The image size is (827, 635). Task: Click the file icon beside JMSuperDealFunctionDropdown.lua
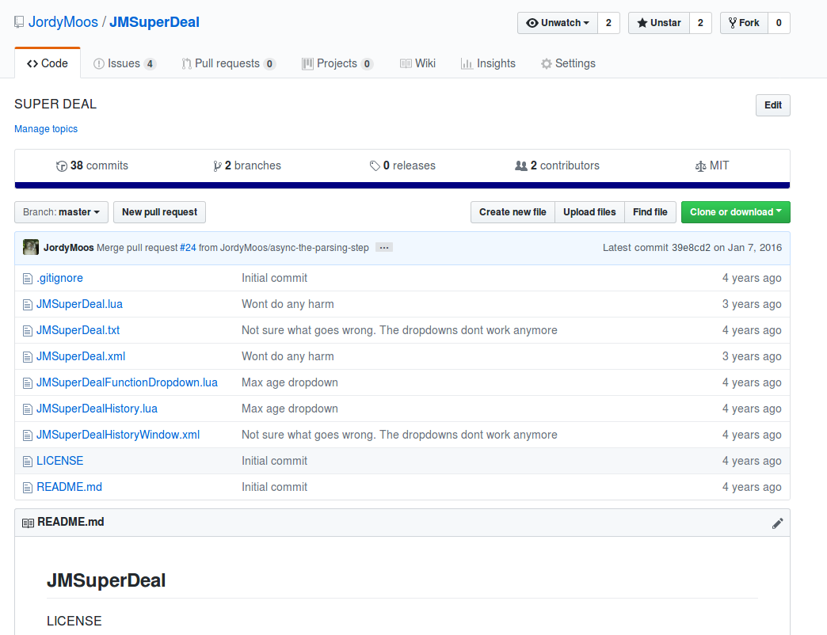[x=28, y=383]
